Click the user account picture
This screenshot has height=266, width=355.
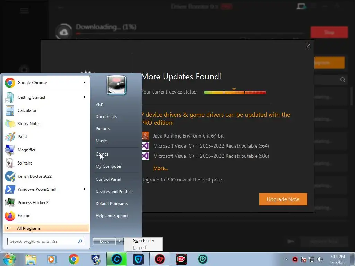(116, 85)
